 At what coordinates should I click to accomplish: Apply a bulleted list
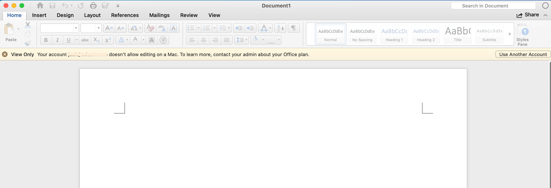coord(191,28)
